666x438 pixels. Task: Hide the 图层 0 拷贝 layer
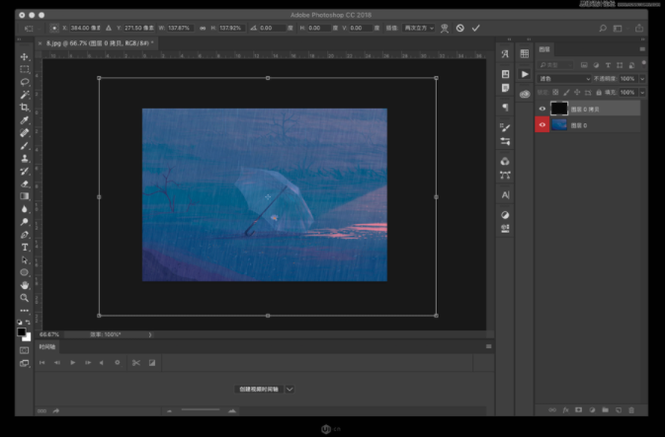541,109
